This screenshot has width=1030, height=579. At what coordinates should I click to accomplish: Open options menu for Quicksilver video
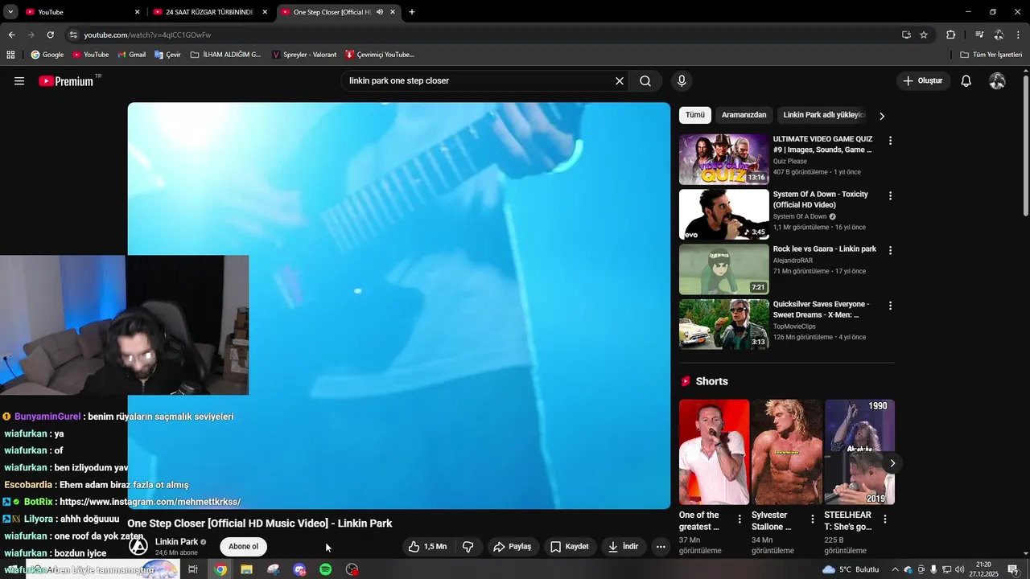(890, 306)
